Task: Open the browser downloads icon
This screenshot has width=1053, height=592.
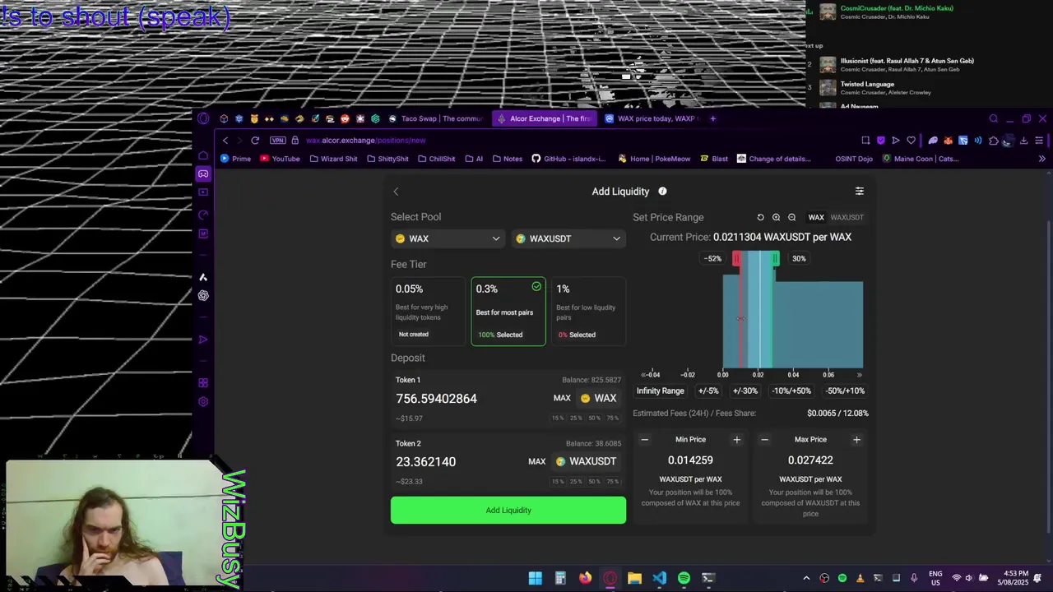Action: [1023, 141]
